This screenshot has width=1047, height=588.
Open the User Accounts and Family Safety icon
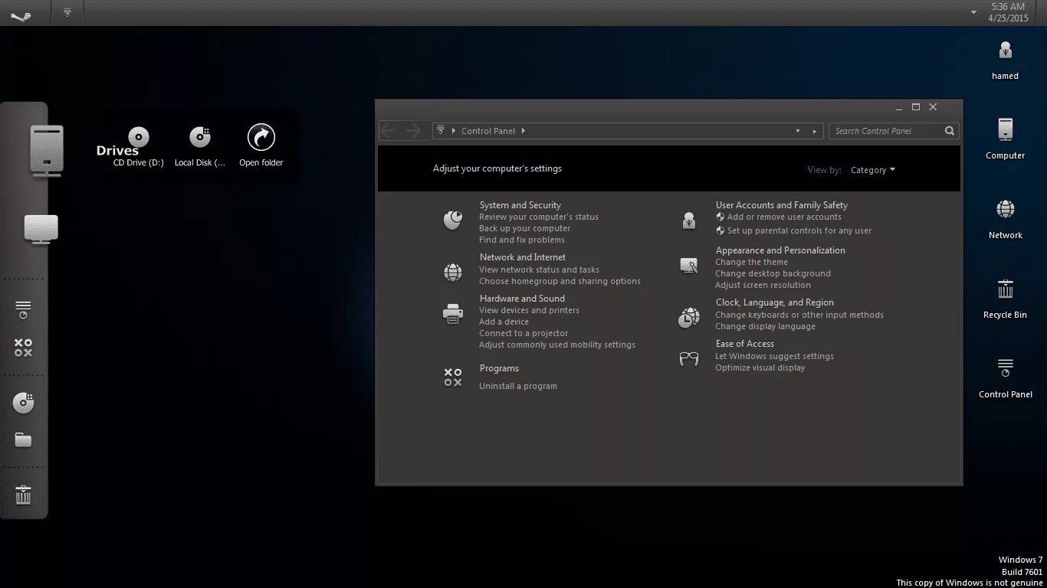pyautogui.click(x=688, y=220)
